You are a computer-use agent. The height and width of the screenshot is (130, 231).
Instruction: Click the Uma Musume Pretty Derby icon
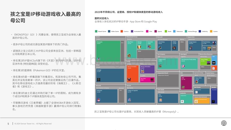tap(183, 66)
